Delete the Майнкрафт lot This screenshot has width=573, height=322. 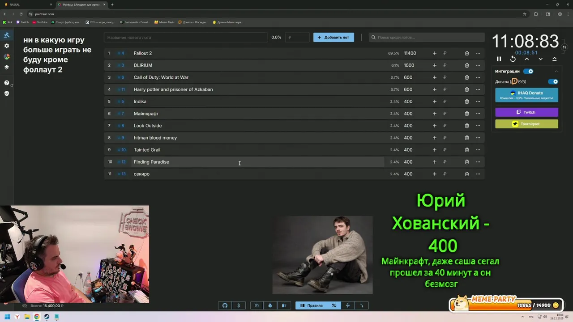[466, 114]
